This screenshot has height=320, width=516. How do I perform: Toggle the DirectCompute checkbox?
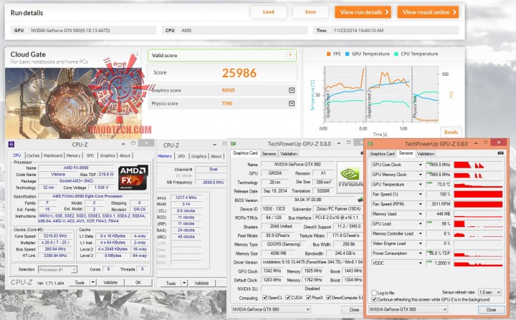pos(328,298)
